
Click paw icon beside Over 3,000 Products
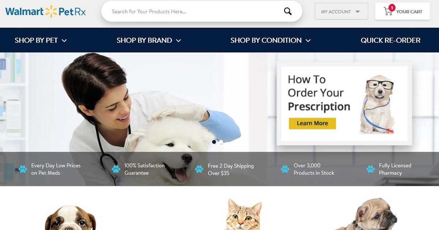(285, 169)
